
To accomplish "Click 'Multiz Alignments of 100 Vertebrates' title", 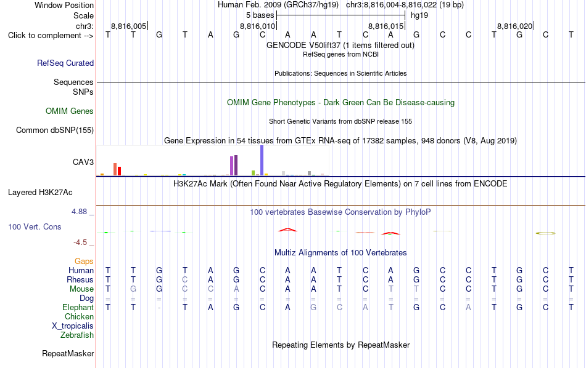I will [340, 253].
